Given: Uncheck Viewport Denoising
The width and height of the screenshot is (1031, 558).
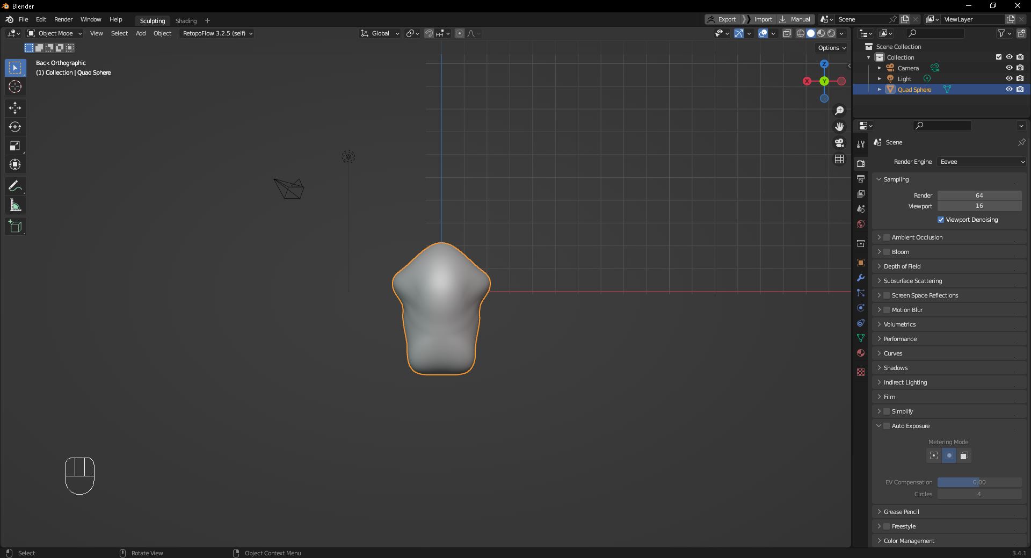Looking at the screenshot, I should 941,220.
